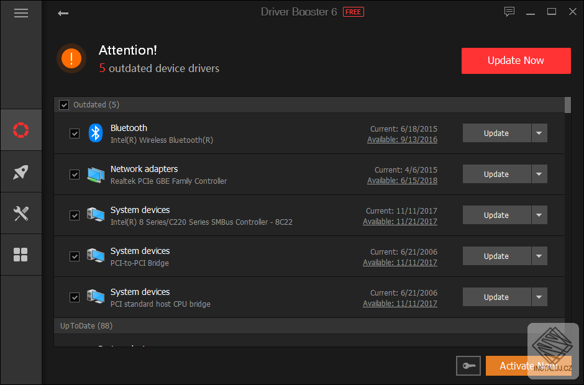Maximize the Driver Booster window
The height and width of the screenshot is (385, 584).
[552, 12]
